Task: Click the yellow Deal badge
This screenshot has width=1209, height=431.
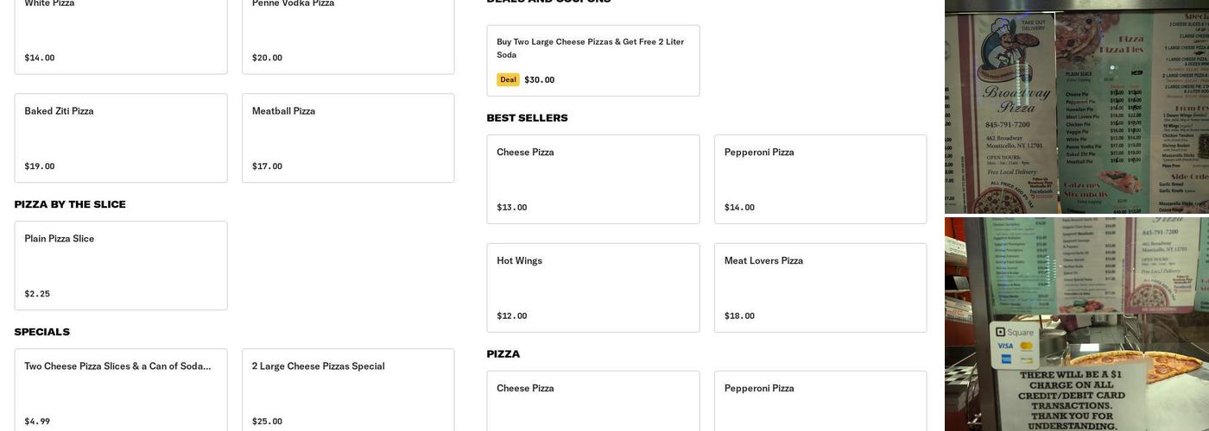Action: (508, 80)
